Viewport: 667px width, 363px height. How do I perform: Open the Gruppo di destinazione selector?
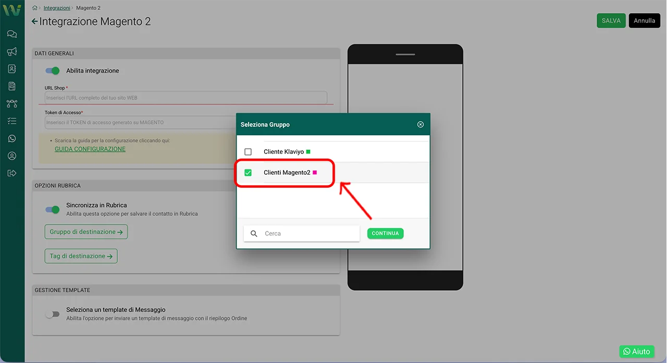click(x=86, y=232)
